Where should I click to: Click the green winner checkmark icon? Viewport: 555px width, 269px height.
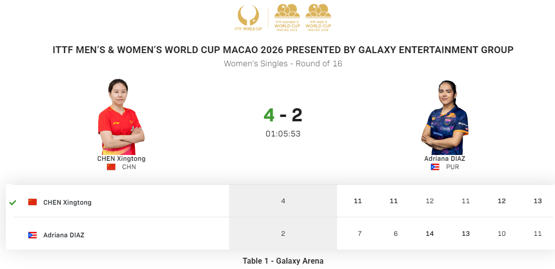pos(13,203)
